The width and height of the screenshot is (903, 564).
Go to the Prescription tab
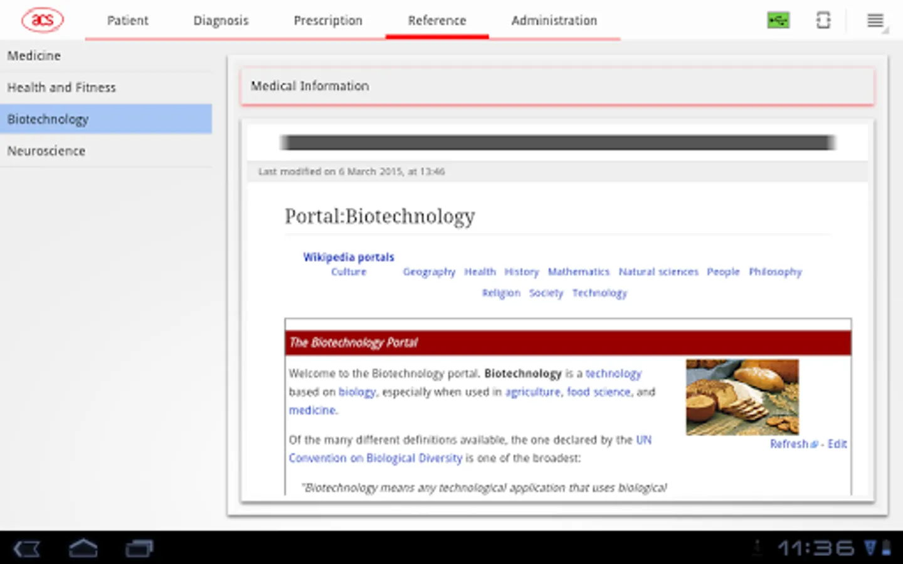point(328,21)
